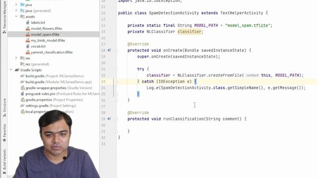Screen dimensions: 317x178
Task: Fold the runClassification method at line 29
Action: point(116,119)
